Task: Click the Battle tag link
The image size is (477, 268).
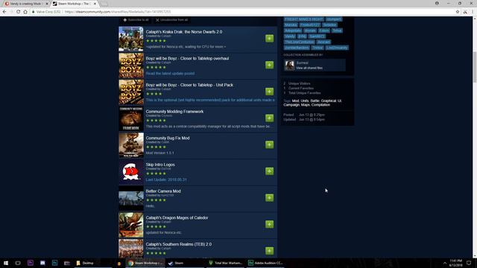Action: [x=315, y=101]
